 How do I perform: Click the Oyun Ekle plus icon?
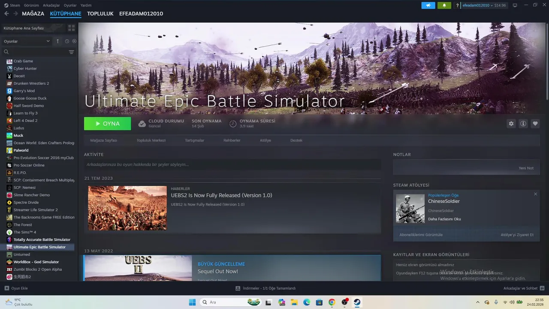(6, 288)
